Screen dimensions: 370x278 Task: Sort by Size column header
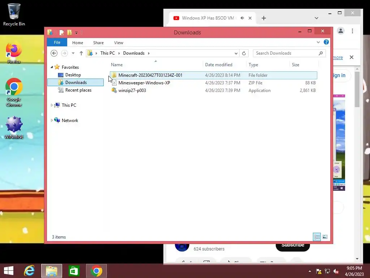304,65
